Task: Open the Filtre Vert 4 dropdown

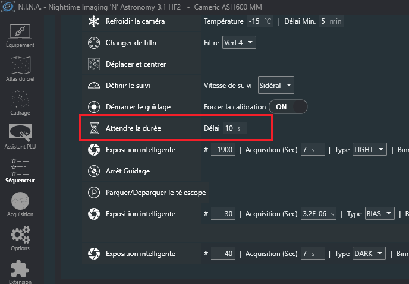Action: click(238, 43)
